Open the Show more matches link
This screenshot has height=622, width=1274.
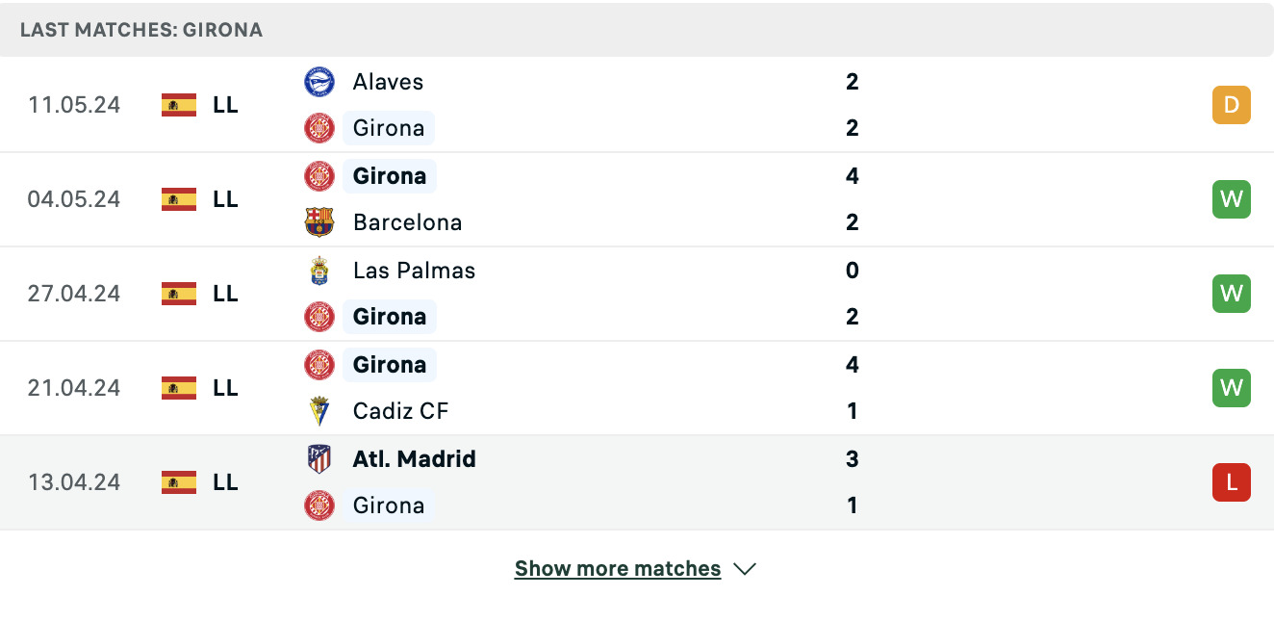coord(618,569)
